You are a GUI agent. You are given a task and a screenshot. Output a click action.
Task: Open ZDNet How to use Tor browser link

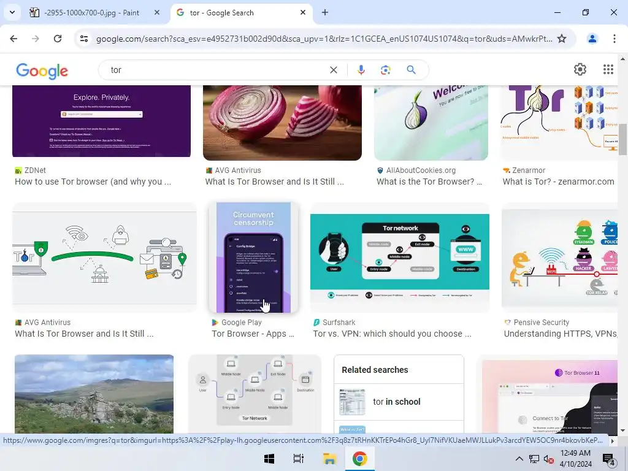coord(93,182)
